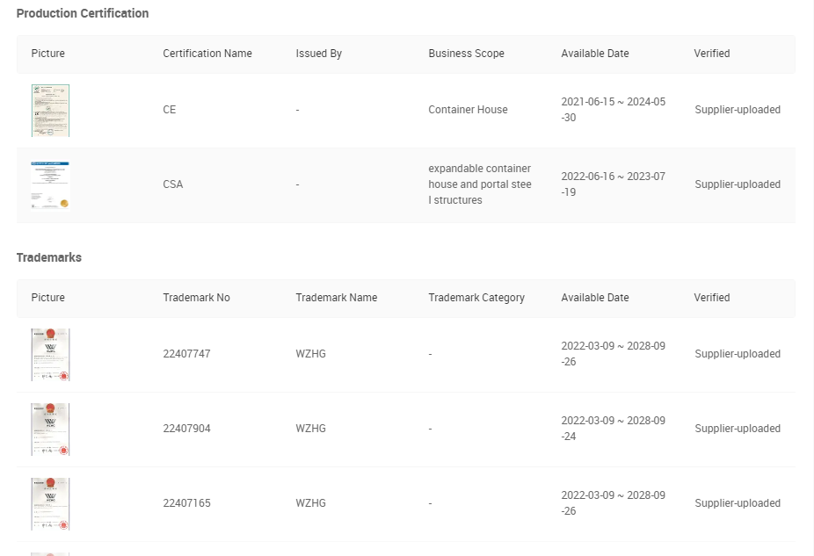Click the Business Scope column header
This screenshot has height=556, width=814.
click(x=466, y=54)
